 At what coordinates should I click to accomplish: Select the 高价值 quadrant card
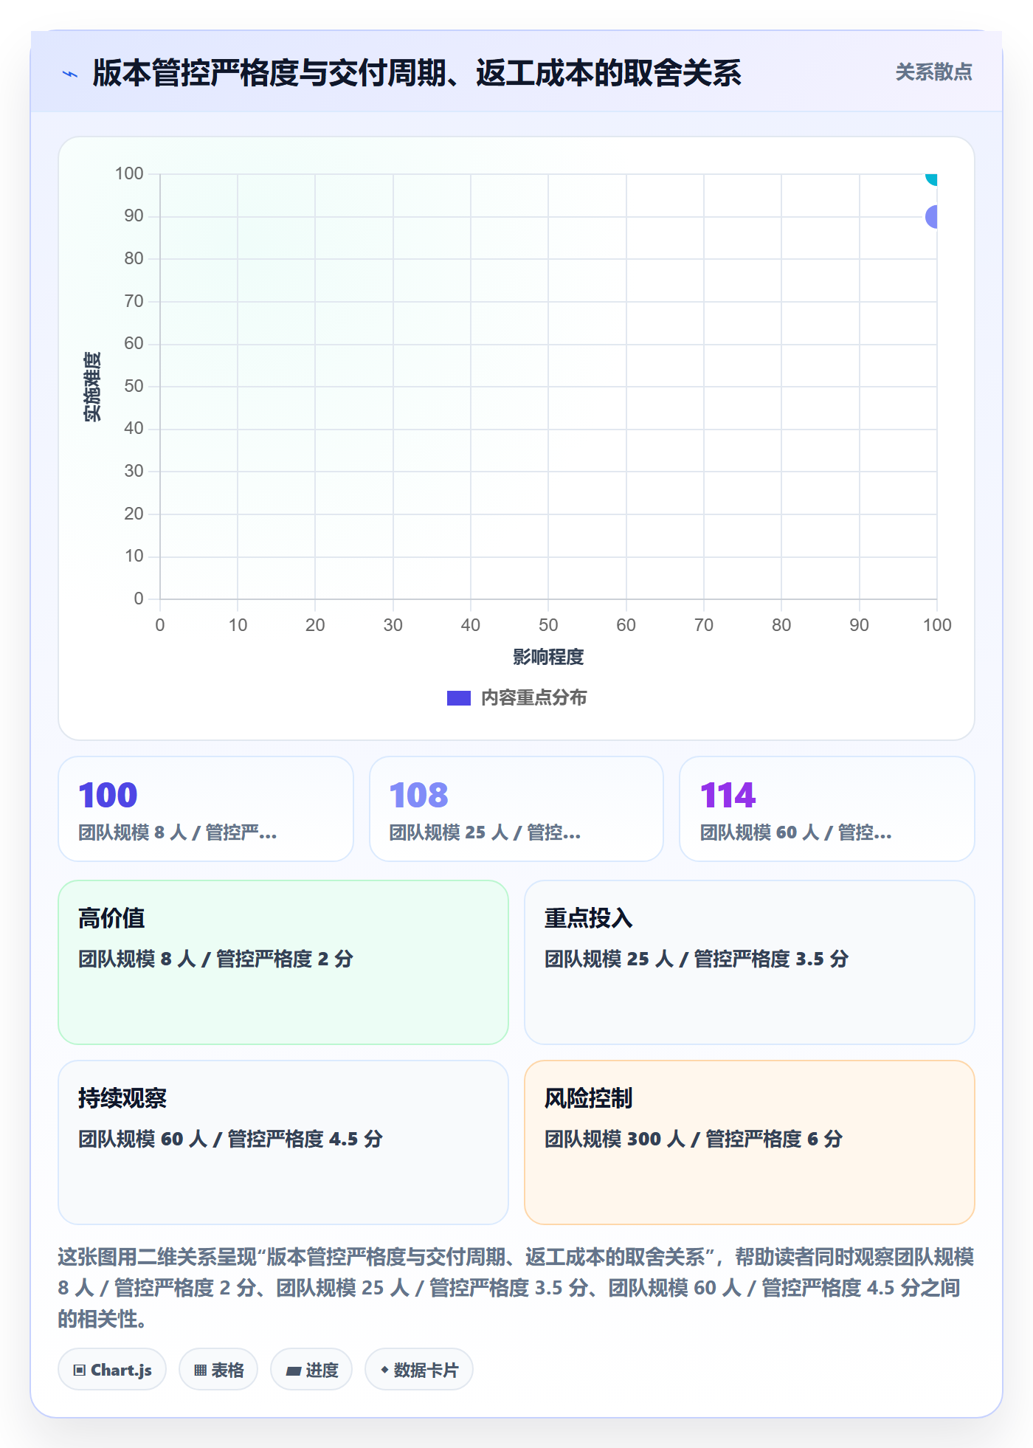pyautogui.click(x=283, y=962)
